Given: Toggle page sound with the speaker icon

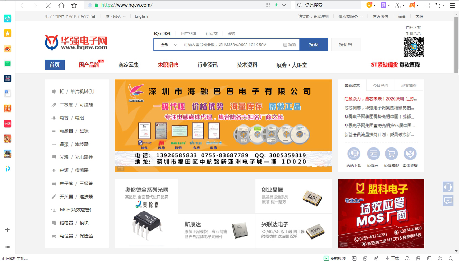Looking at the screenshot, I should pos(440,258).
